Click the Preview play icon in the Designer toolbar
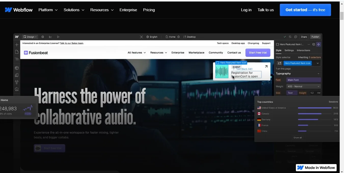 pos(58,37)
